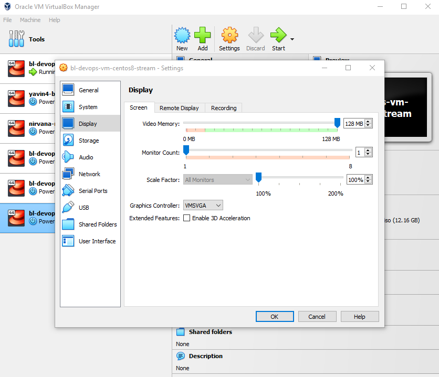Click the Shared folders section icon
This screenshot has height=377, width=439.
point(181,332)
